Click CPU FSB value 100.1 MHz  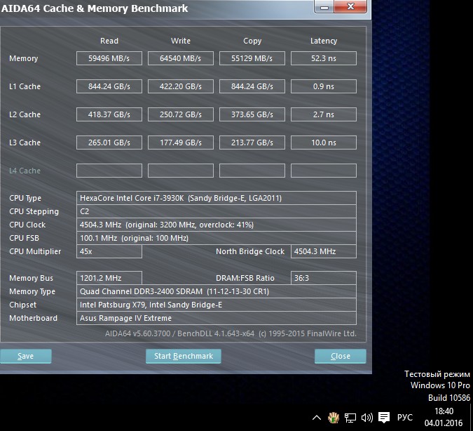217,238
